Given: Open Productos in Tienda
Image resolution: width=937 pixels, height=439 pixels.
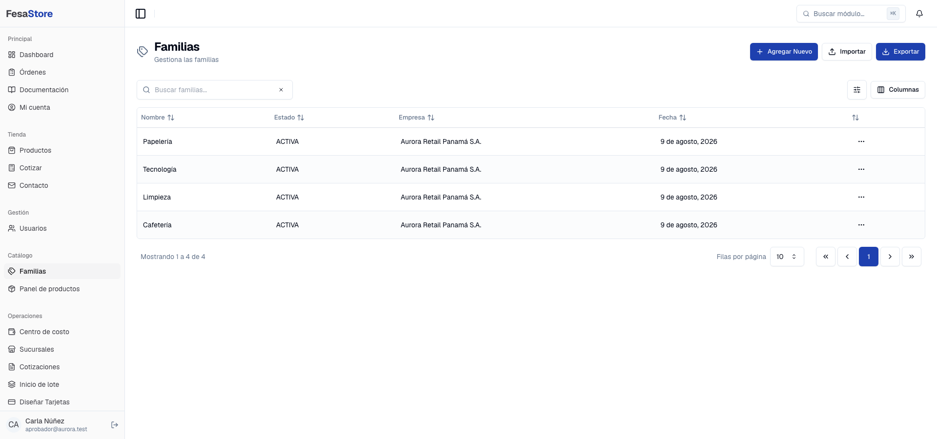Looking at the screenshot, I should click(x=62, y=150).
